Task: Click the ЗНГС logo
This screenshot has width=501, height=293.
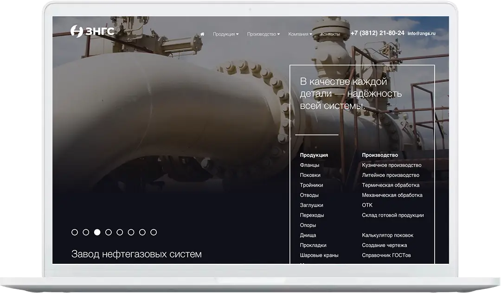Action: click(x=92, y=31)
